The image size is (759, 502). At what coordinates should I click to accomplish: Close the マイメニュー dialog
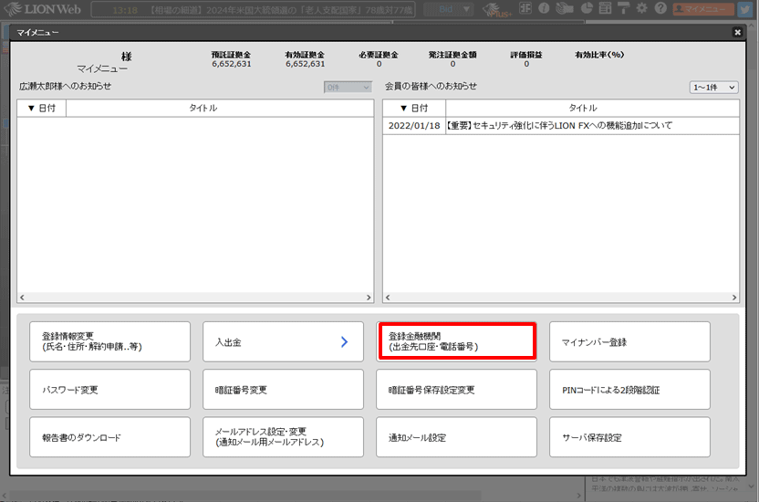tap(737, 33)
